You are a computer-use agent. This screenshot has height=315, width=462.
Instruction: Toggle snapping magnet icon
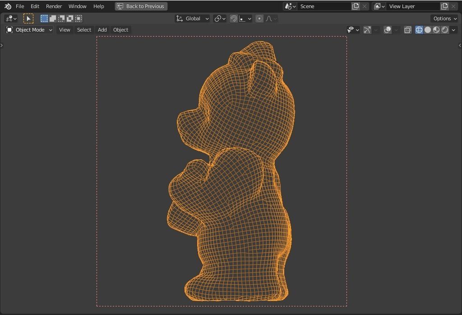(x=233, y=19)
